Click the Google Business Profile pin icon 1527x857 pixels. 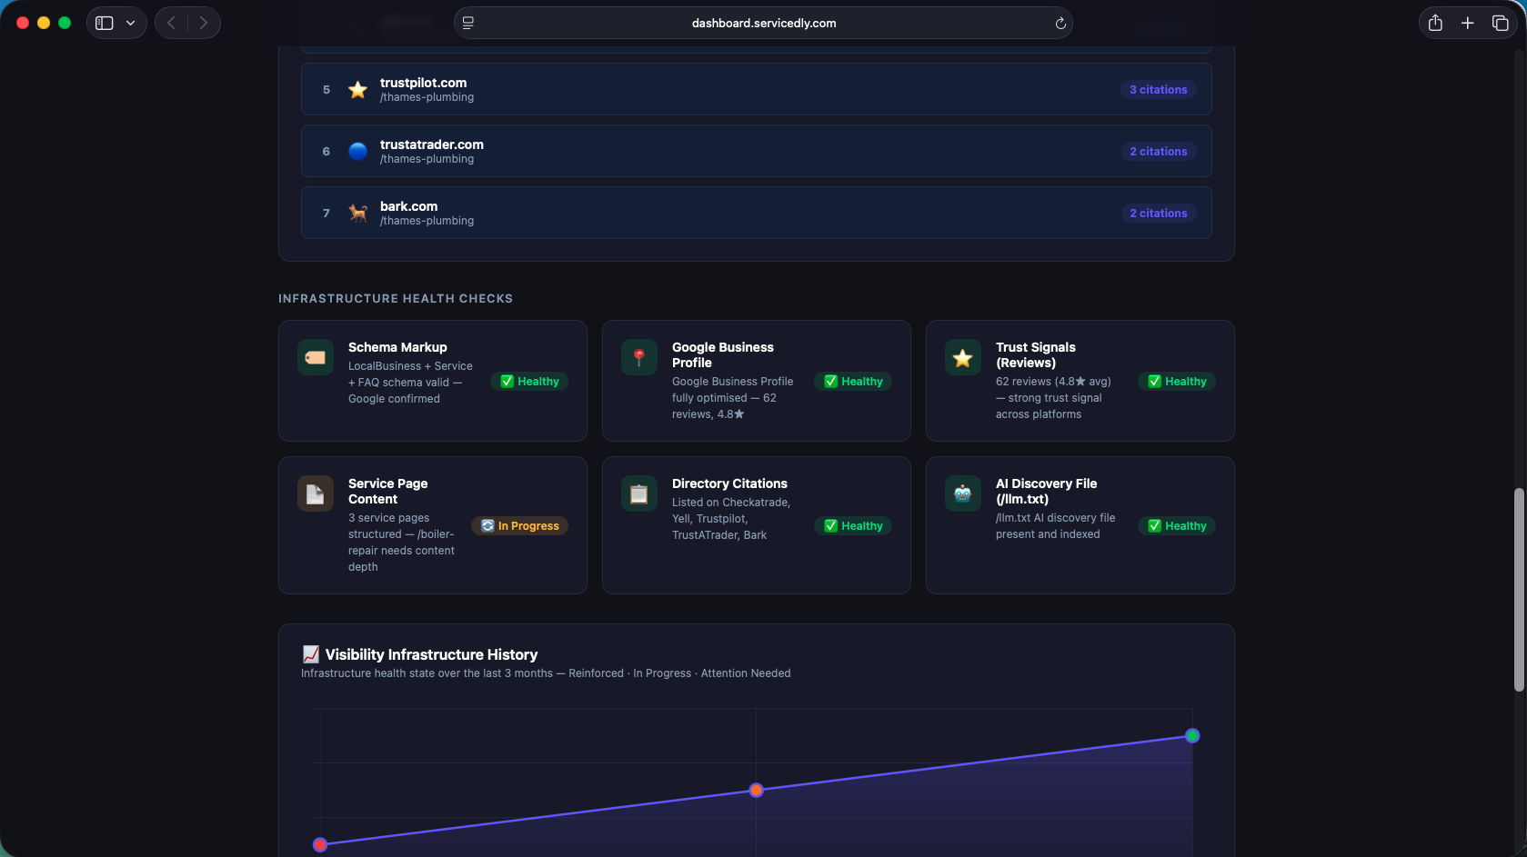638,357
